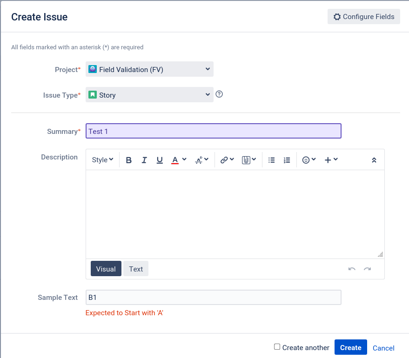Open text color picker with red underline
The image size is (409, 358).
click(179, 160)
